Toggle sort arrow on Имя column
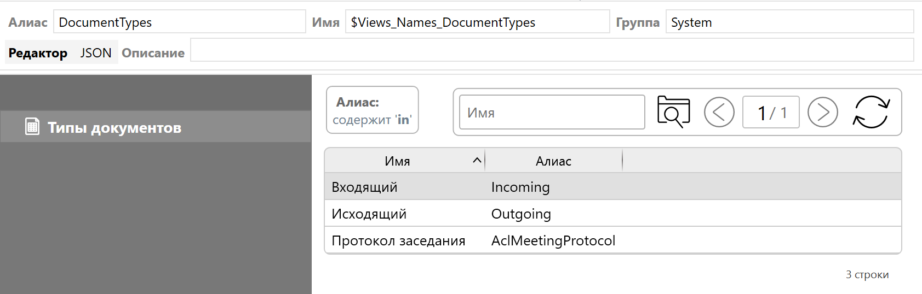This screenshot has width=922, height=294. coord(477,160)
